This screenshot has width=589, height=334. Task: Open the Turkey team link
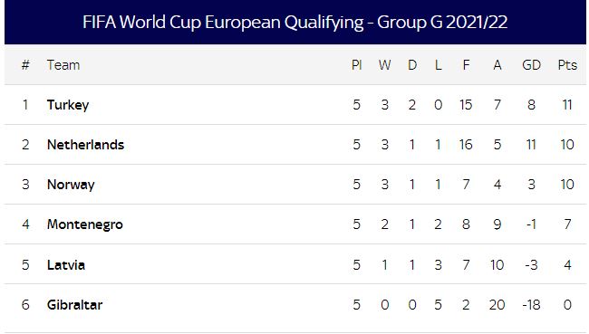[x=68, y=105]
